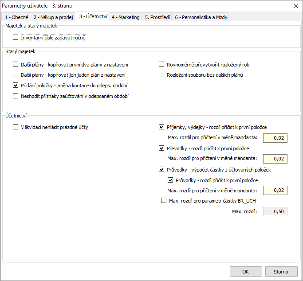Uncheck Příjemky, výdejky - rozdíl přičíst checkbox

pyautogui.click(x=161, y=127)
